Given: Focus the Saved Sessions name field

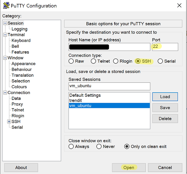Looking at the screenshot, I should (x=109, y=86).
